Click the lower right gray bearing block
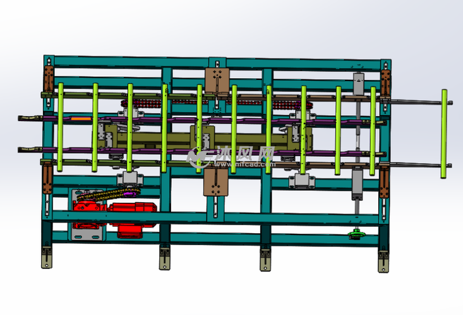 click(x=358, y=185)
